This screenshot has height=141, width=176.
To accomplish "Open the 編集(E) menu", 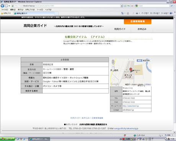I will point(13,10).
